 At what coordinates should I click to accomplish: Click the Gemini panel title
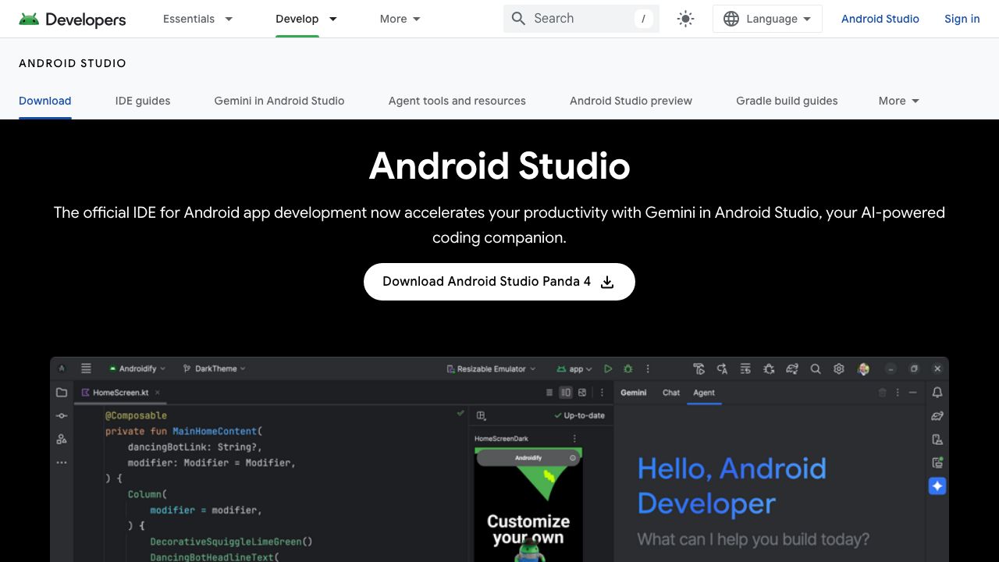pyautogui.click(x=634, y=393)
